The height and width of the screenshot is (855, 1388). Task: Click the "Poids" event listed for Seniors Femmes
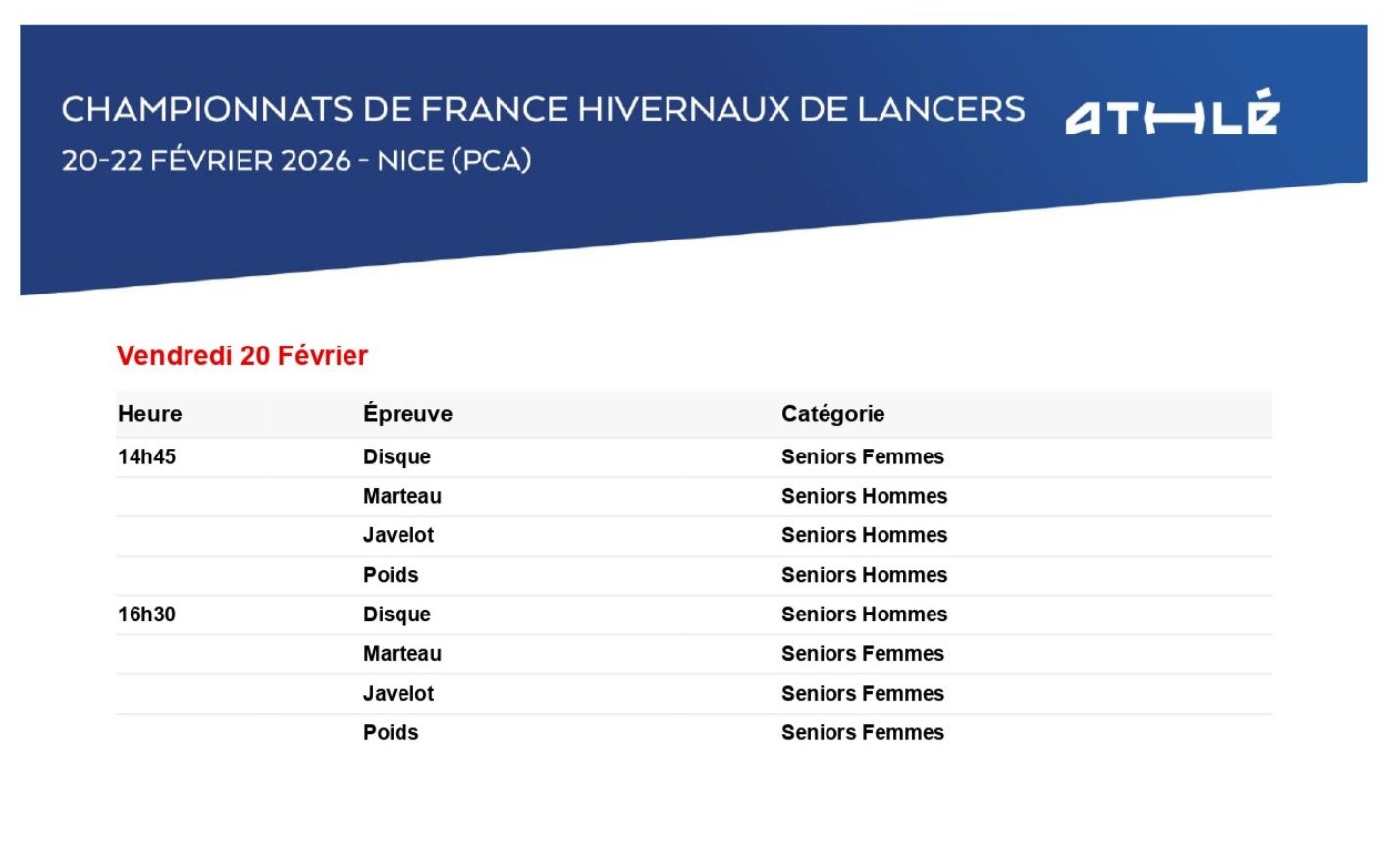point(391,732)
